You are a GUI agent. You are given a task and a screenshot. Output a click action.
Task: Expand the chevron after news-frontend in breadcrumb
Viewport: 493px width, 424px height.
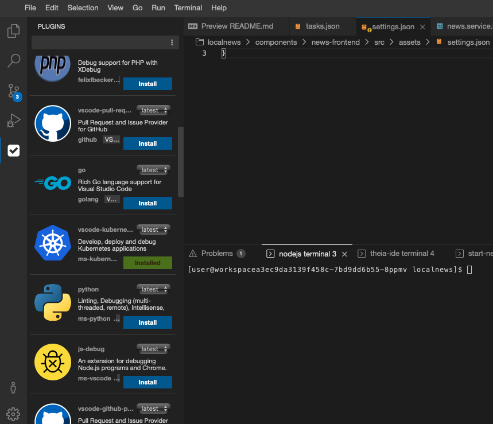[367, 42]
